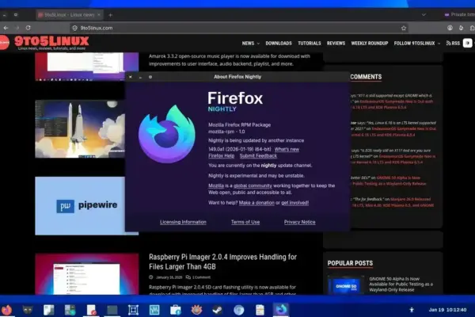
Task: Open the blue circular browser icon in taskbar
Action: point(239,310)
